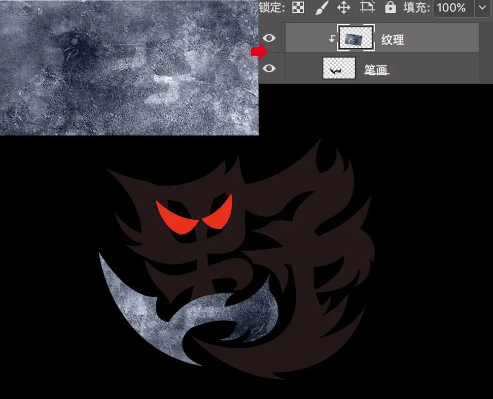
Task: Click the lock position move icon
Action: pos(344,7)
